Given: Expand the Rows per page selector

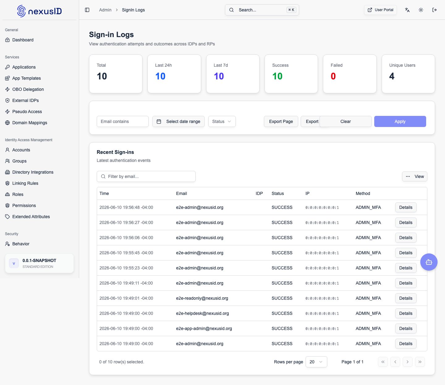Looking at the screenshot, I should coord(316,362).
